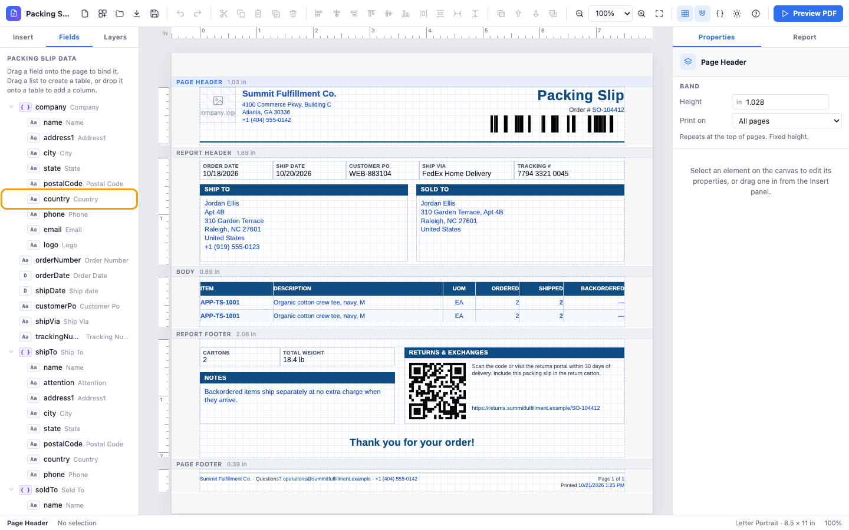
Task: Switch to the Layers tab
Action: 116,37
